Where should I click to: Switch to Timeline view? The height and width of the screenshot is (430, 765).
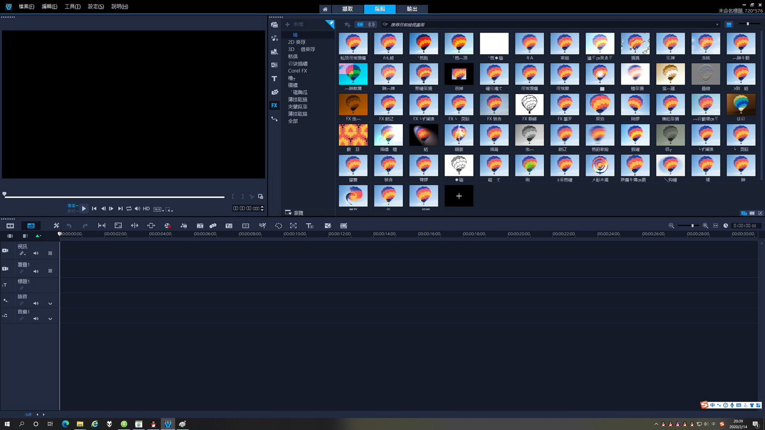point(31,226)
